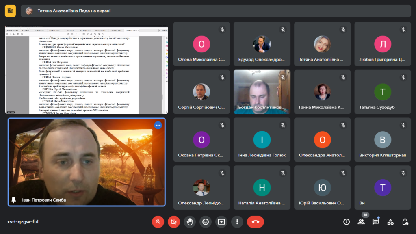Click the xvd-qzgw-fui meeting code

(23, 222)
